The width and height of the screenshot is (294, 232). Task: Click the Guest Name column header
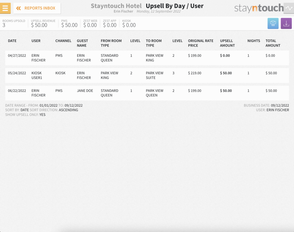(82, 43)
